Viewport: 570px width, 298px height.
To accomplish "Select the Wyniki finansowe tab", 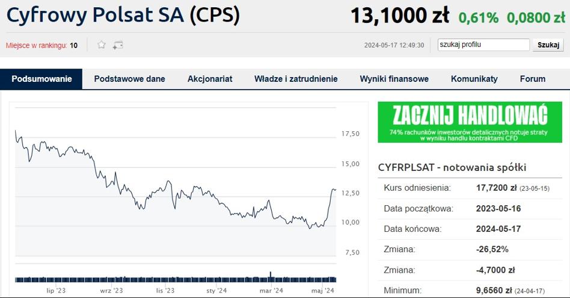I will (394, 79).
